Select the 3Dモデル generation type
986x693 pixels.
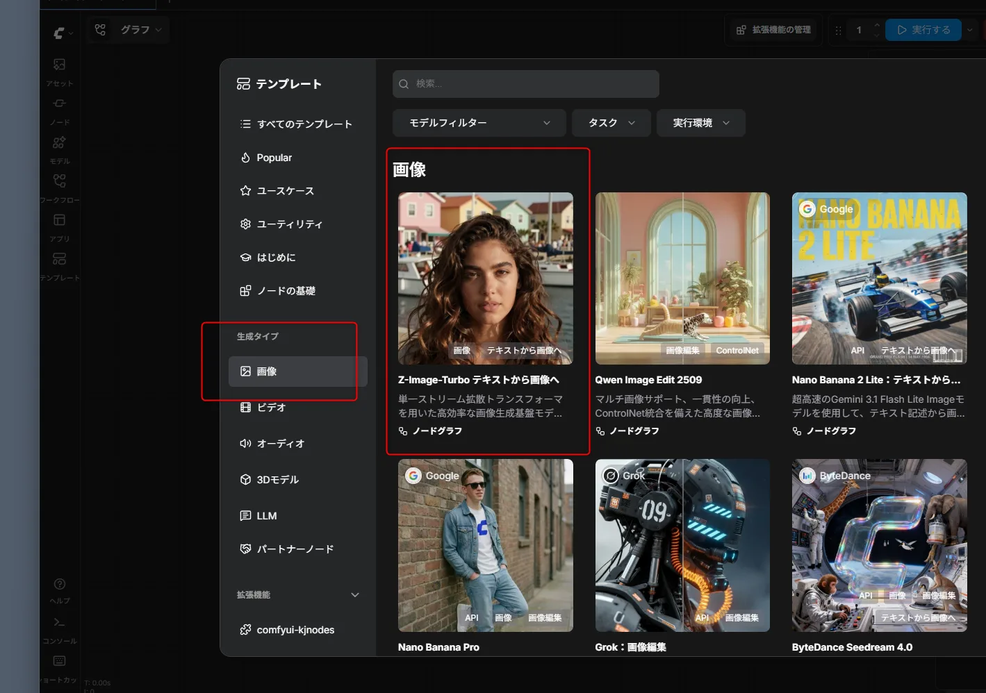[x=297, y=480]
